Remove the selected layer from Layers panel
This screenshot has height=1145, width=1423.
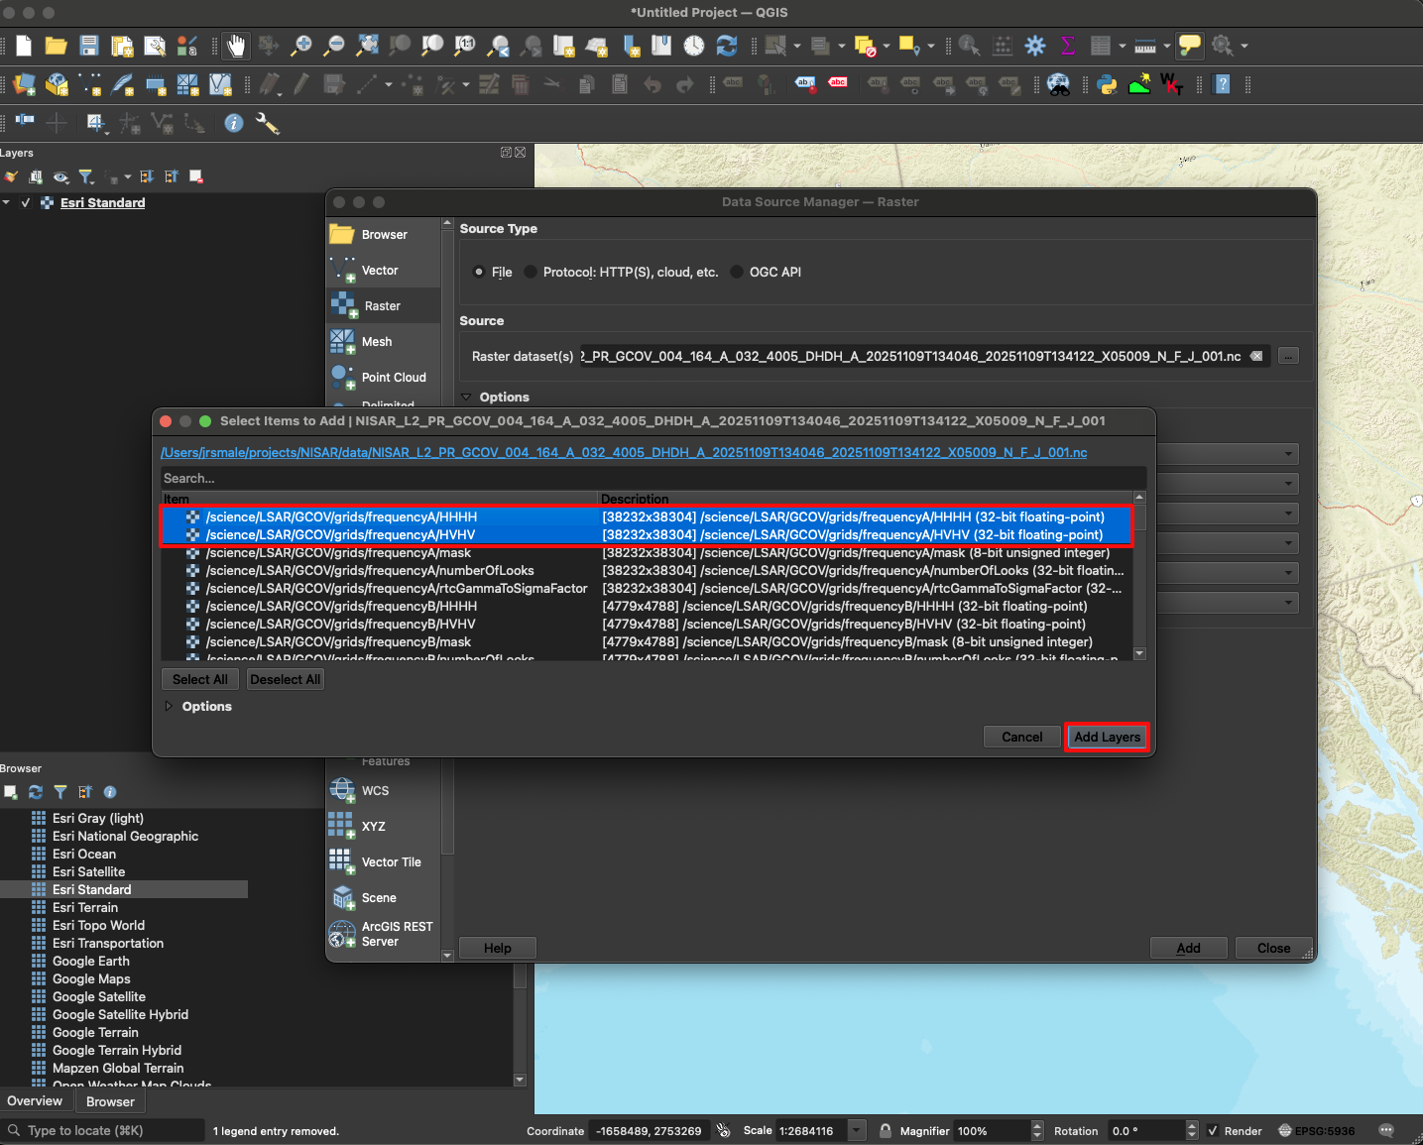pyautogui.click(x=196, y=176)
